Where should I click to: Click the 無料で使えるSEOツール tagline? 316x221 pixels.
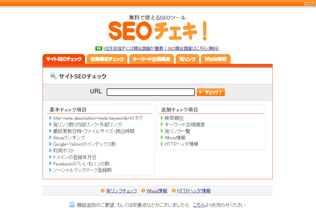157,18
